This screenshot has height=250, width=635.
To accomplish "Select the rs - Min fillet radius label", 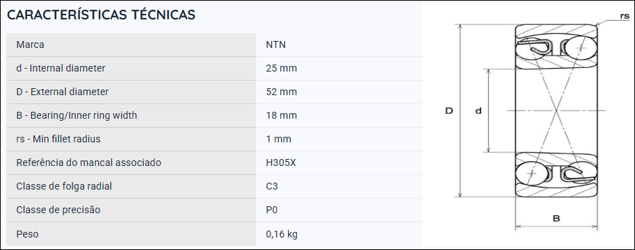I will (58, 139).
